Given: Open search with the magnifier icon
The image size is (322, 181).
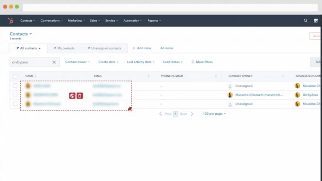Looking at the screenshot, I should (x=305, y=21).
